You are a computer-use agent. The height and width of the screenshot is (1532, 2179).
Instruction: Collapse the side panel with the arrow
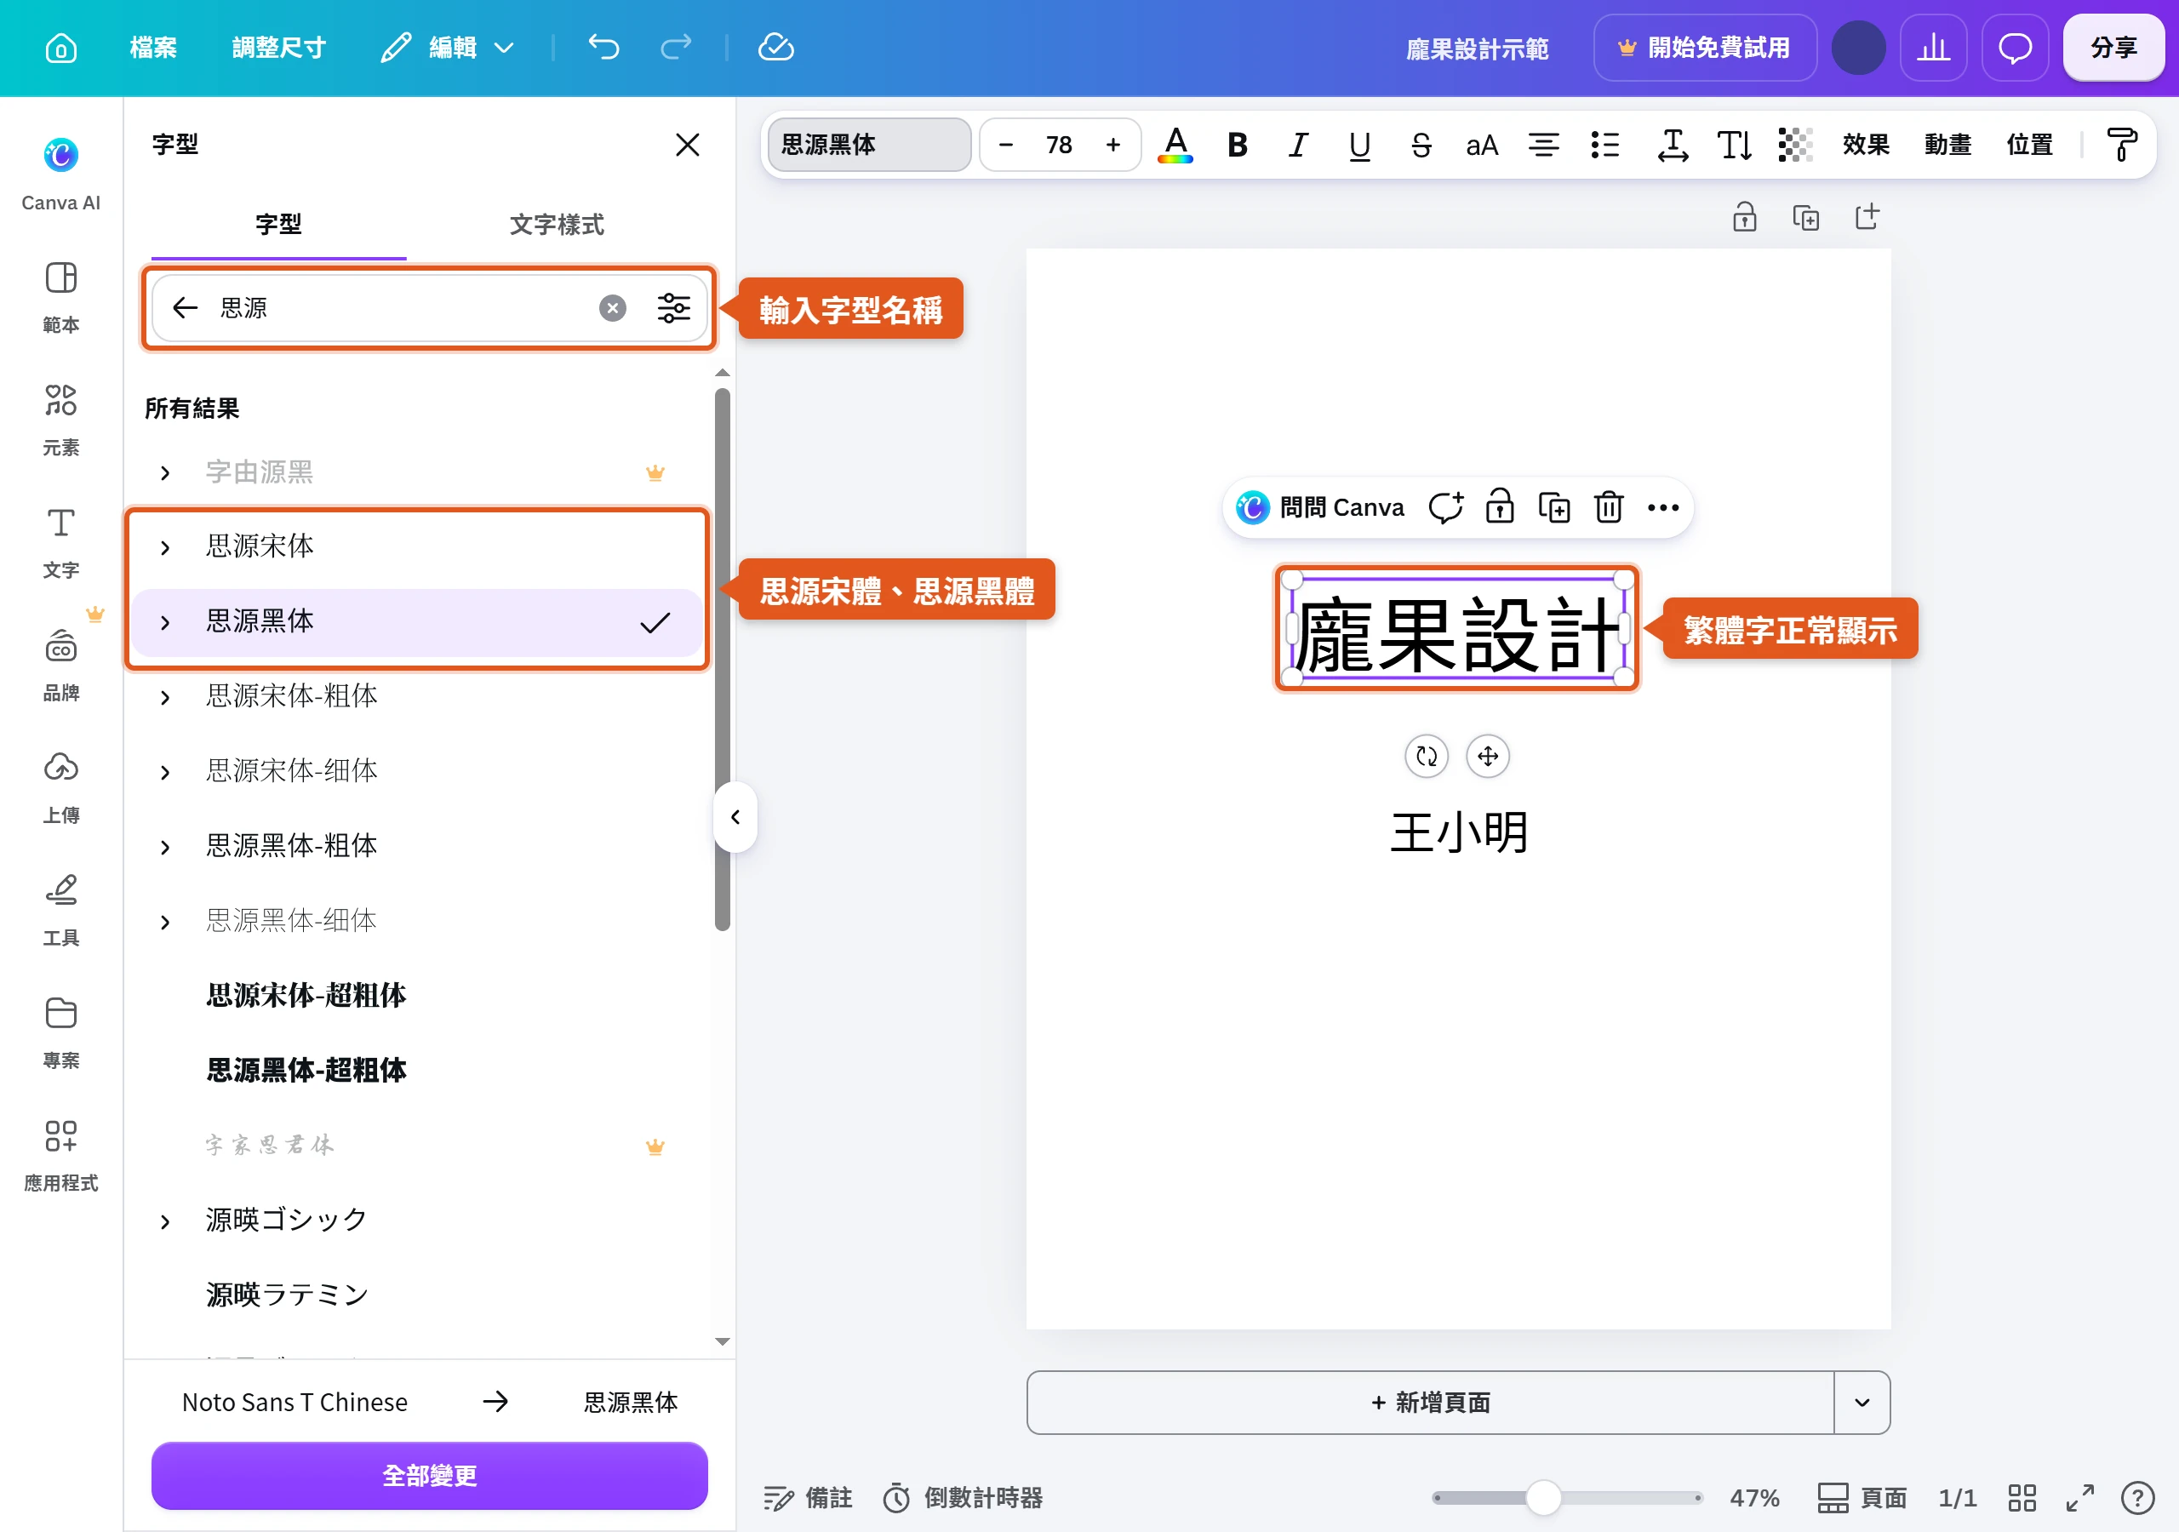(x=735, y=816)
